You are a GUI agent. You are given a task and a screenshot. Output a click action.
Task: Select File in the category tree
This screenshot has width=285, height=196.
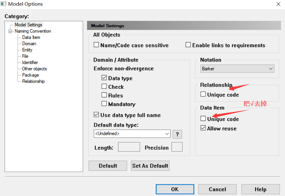coord(25,56)
